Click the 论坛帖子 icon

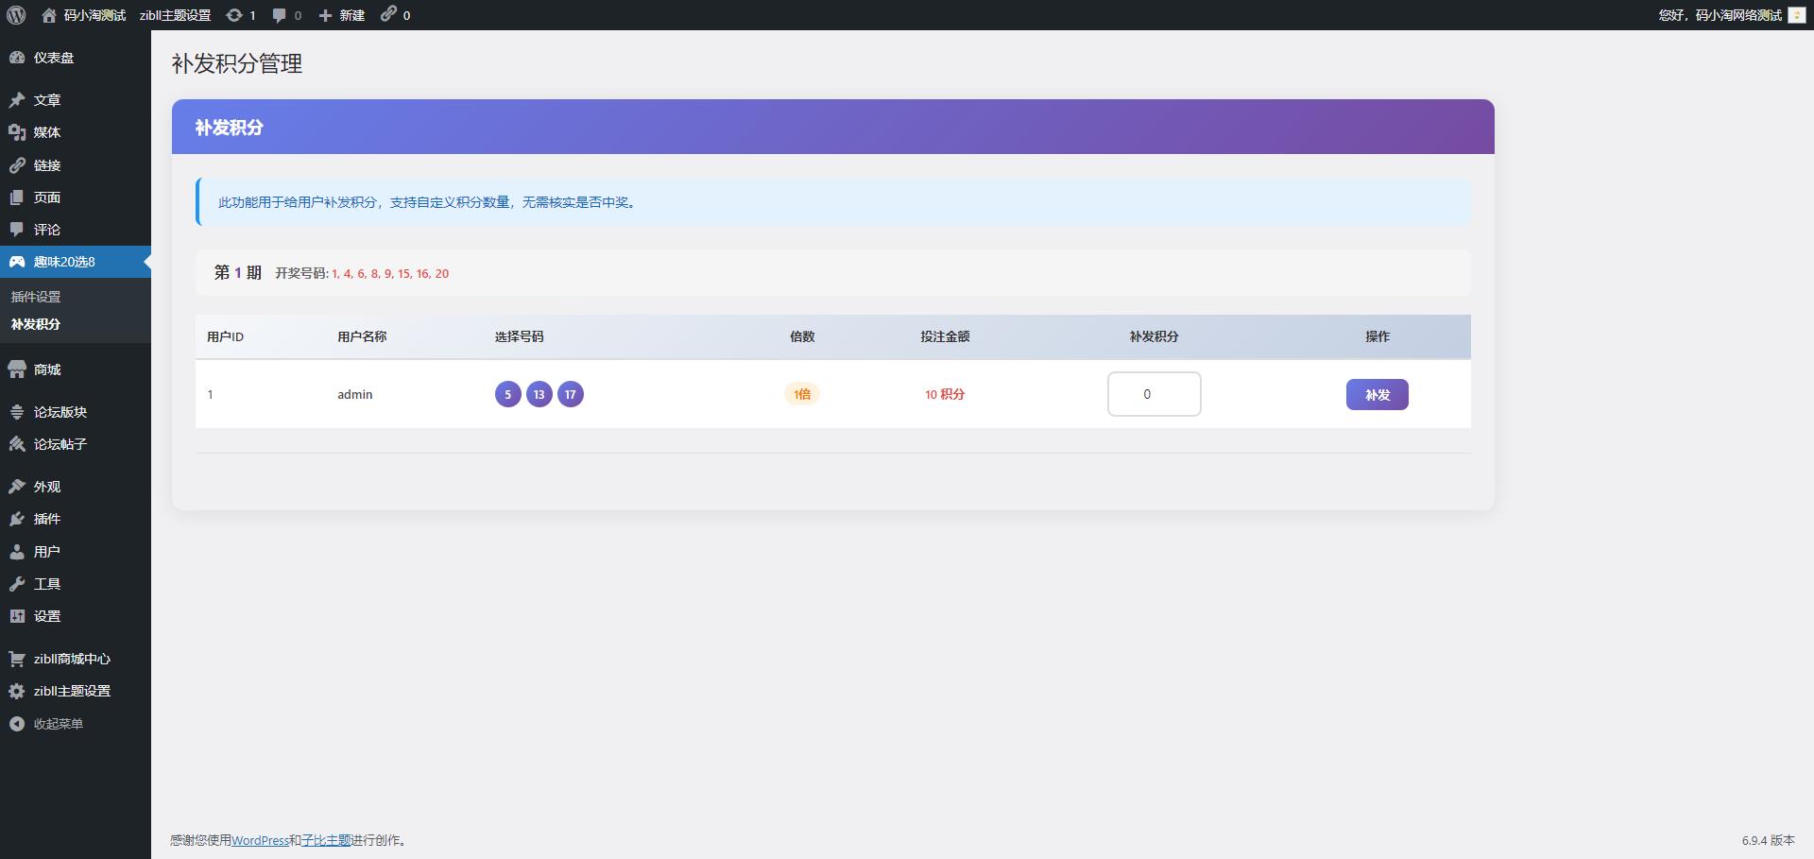(x=17, y=444)
